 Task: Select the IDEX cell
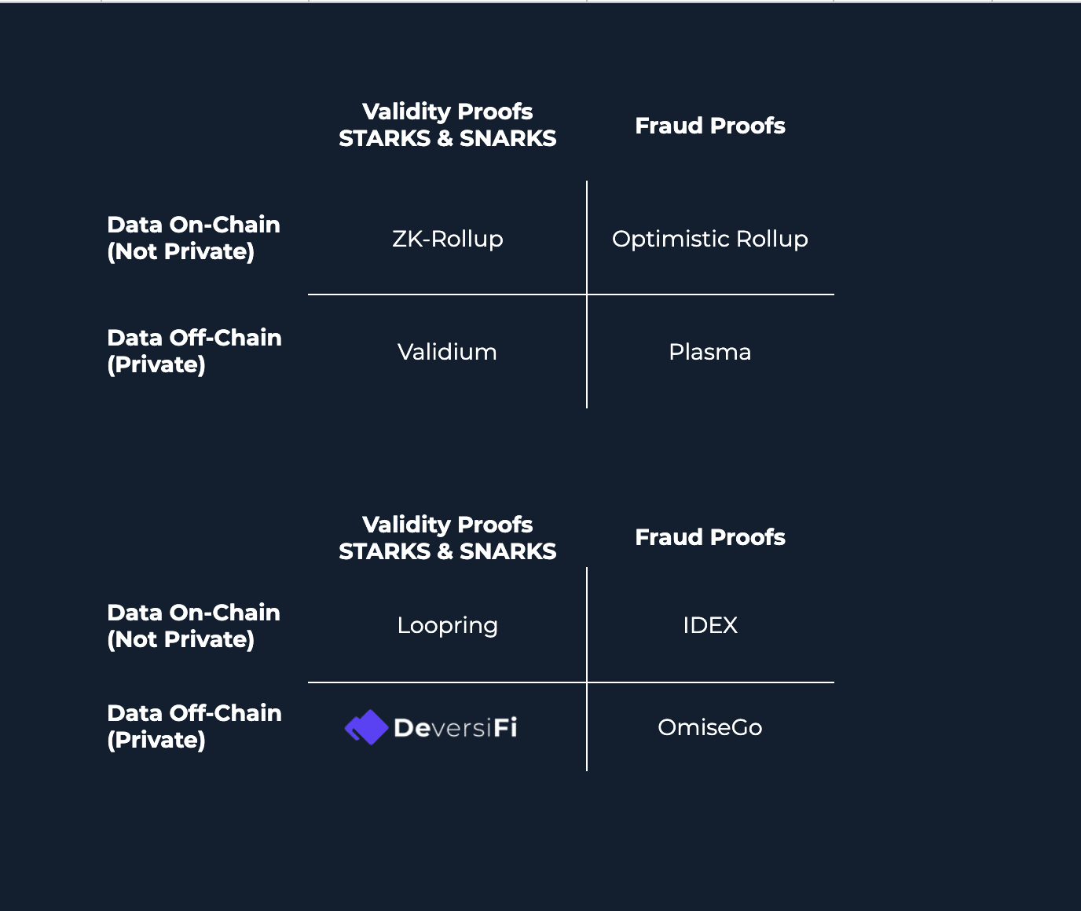coord(710,625)
